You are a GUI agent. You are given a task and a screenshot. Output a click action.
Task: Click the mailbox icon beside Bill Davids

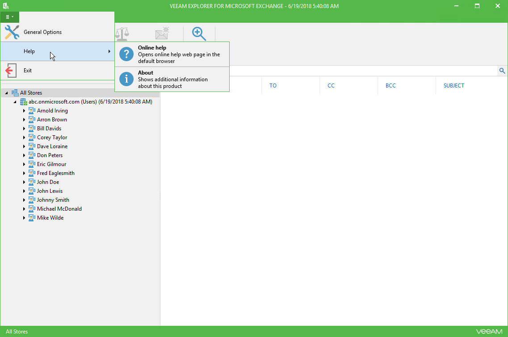(32, 129)
